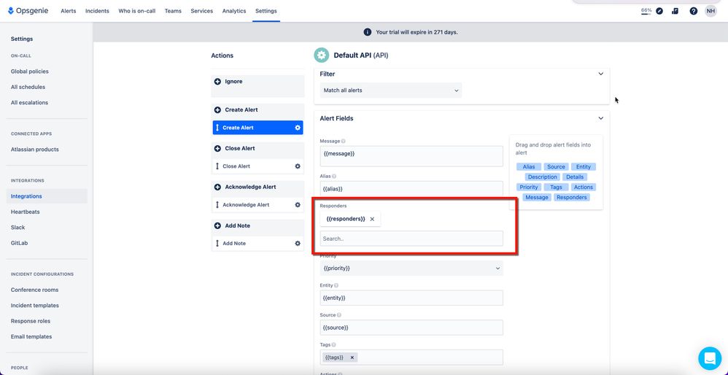Select the Settings tab
The width and height of the screenshot is (728, 375).
coord(266,11)
